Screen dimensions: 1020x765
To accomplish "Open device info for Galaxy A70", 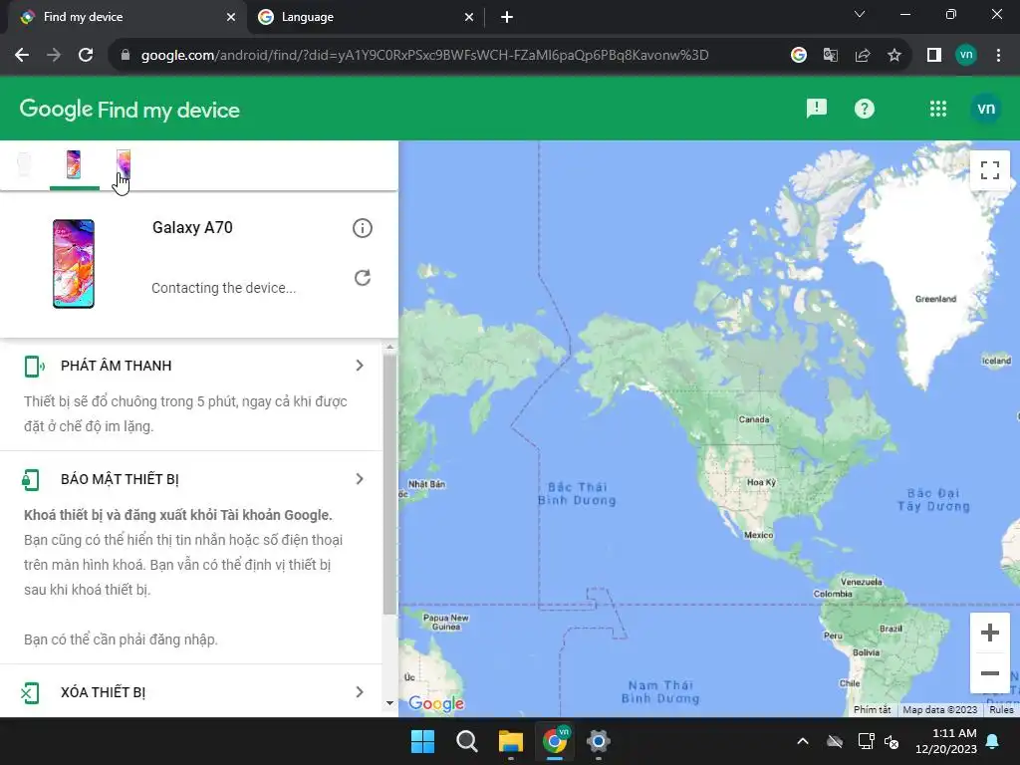I will pos(363,228).
